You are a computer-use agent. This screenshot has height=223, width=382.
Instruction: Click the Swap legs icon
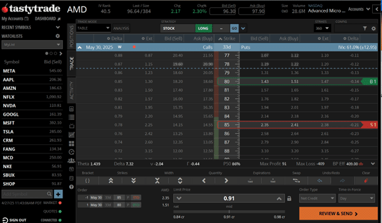pyautogui.click(x=296, y=181)
